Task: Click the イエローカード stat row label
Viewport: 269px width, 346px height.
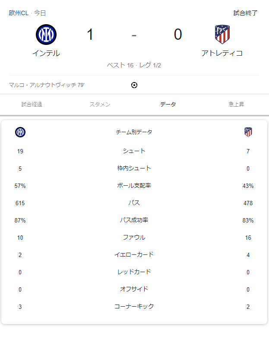Action: [x=134, y=255]
